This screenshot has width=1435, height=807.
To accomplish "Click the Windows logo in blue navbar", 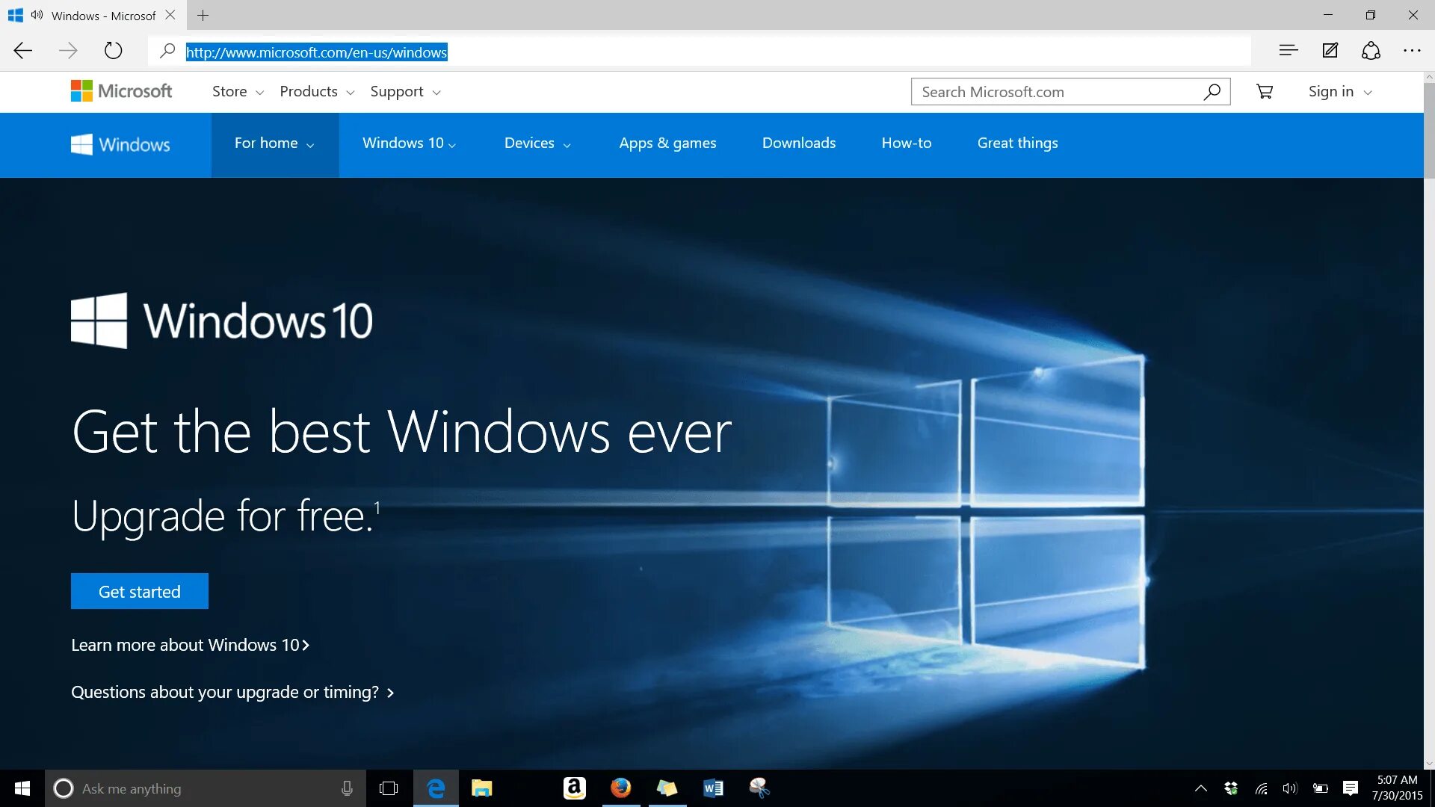I will (x=120, y=144).
